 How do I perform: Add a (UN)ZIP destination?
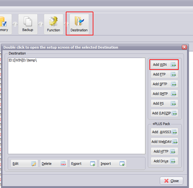click(x=164, y=113)
